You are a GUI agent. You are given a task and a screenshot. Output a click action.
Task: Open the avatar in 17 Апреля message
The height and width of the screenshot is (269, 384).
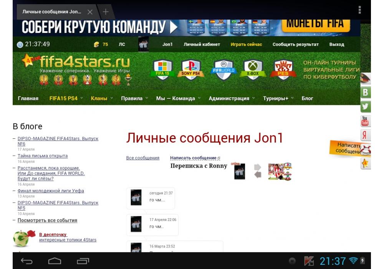click(x=136, y=224)
